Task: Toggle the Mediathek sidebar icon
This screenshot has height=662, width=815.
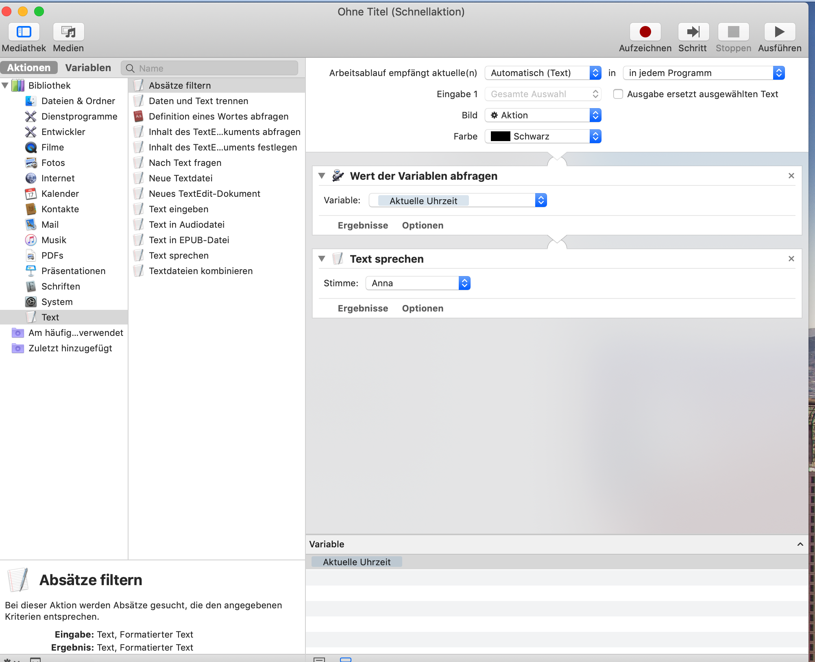Action: pos(24,32)
